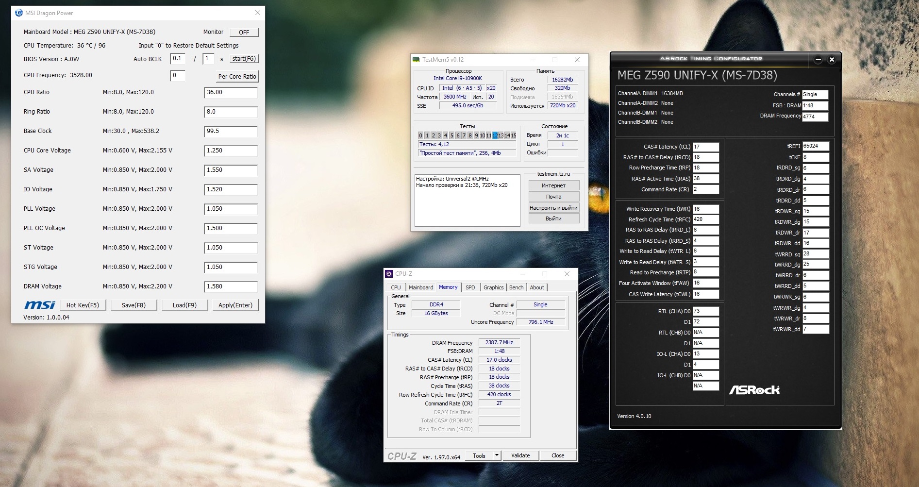Viewport: 919px width, 487px height.
Task: Click the MSI logo in Dragon Power
Action: tap(40, 304)
